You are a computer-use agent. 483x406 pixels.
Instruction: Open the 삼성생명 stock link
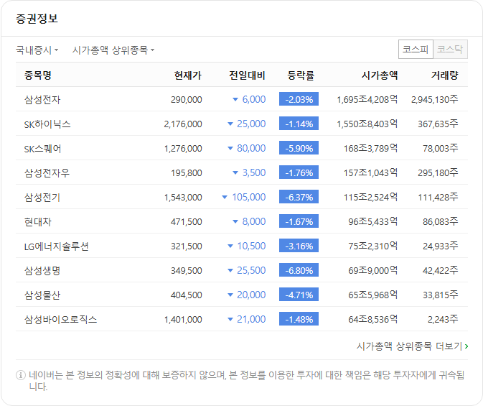(42, 271)
